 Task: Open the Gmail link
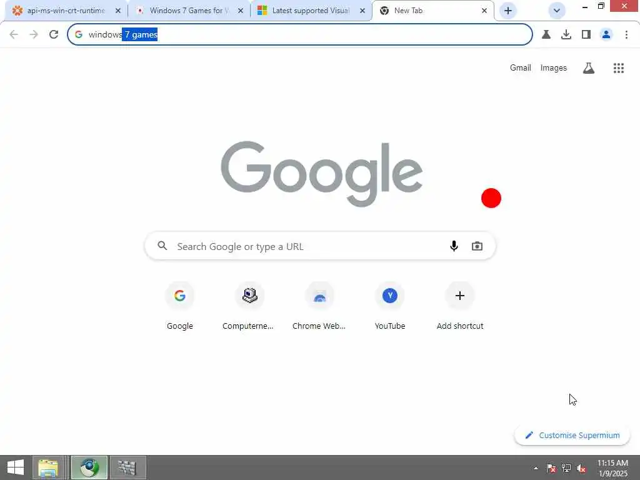(520, 68)
